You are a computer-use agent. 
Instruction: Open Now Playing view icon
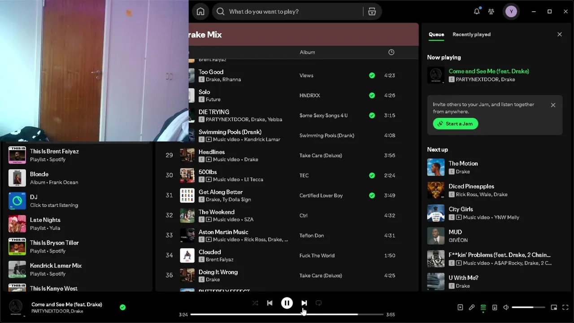[460, 307]
